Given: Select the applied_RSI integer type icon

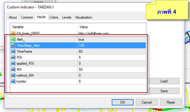Looking at the screenshot, I should pyautogui.click(x=13, y=63).
